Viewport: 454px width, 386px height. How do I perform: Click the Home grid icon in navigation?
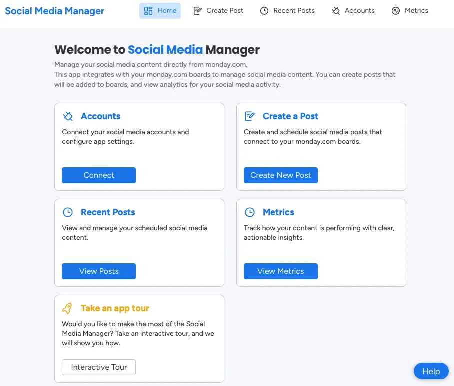pyautogui.click(x=148, y=11)
